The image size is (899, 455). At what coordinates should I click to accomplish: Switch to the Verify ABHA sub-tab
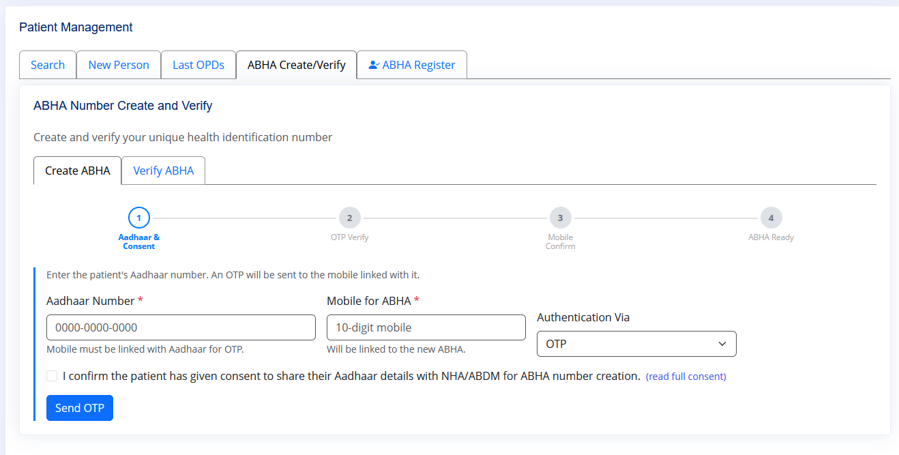click(164, 171)
